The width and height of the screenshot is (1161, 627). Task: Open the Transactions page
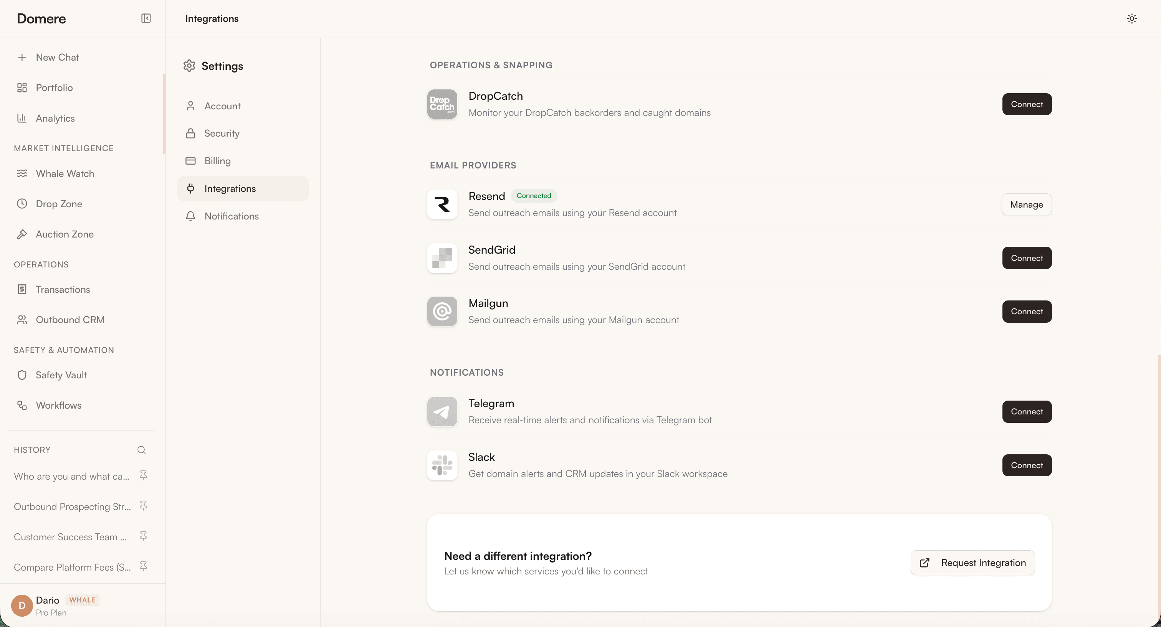63,289
